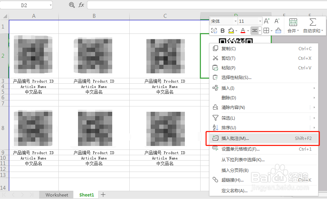
Task: Select 设置单元格格式(F)... entry
Action: 264,149
